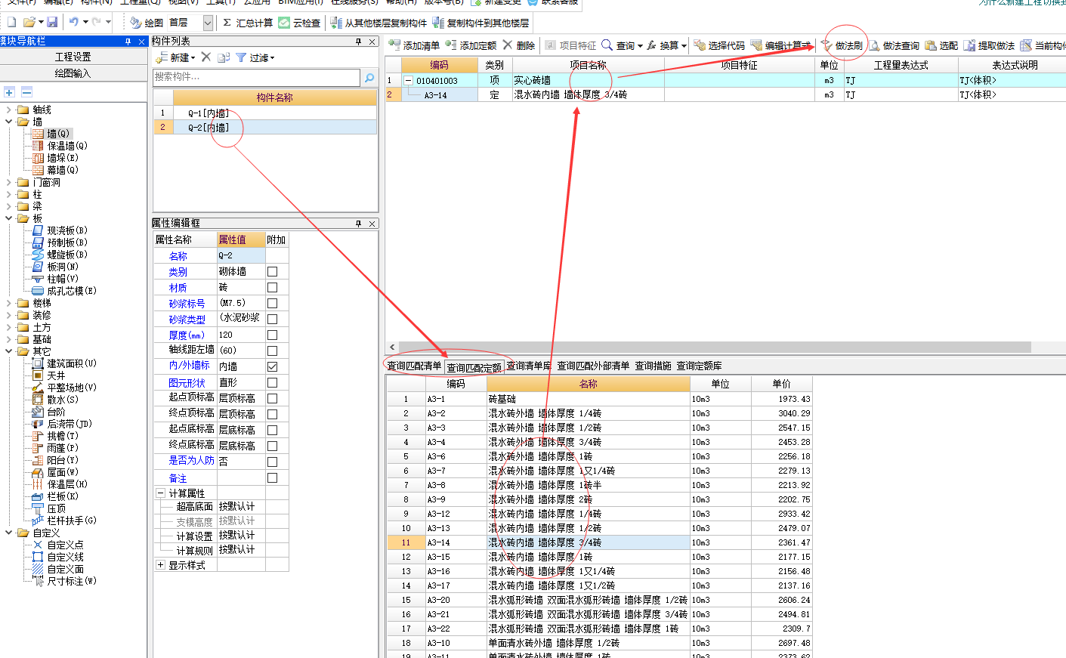Select row A3-14 混水砖内墙 3/4砖 in query results
The height and width of the screenshot is (658, 1066).
(598, 542)
